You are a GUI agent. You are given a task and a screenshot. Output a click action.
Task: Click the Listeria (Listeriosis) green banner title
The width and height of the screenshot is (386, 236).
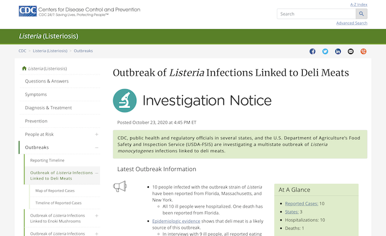pyautogui.click(x=49, y=36)
